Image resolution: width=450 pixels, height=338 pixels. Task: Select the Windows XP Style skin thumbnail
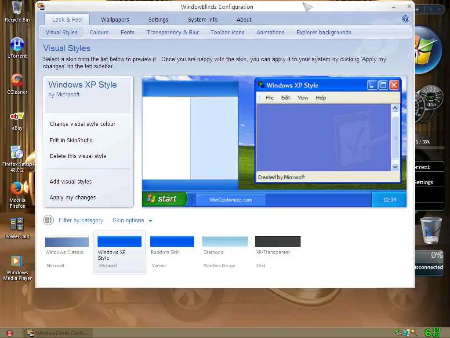[x=120, y=252]
